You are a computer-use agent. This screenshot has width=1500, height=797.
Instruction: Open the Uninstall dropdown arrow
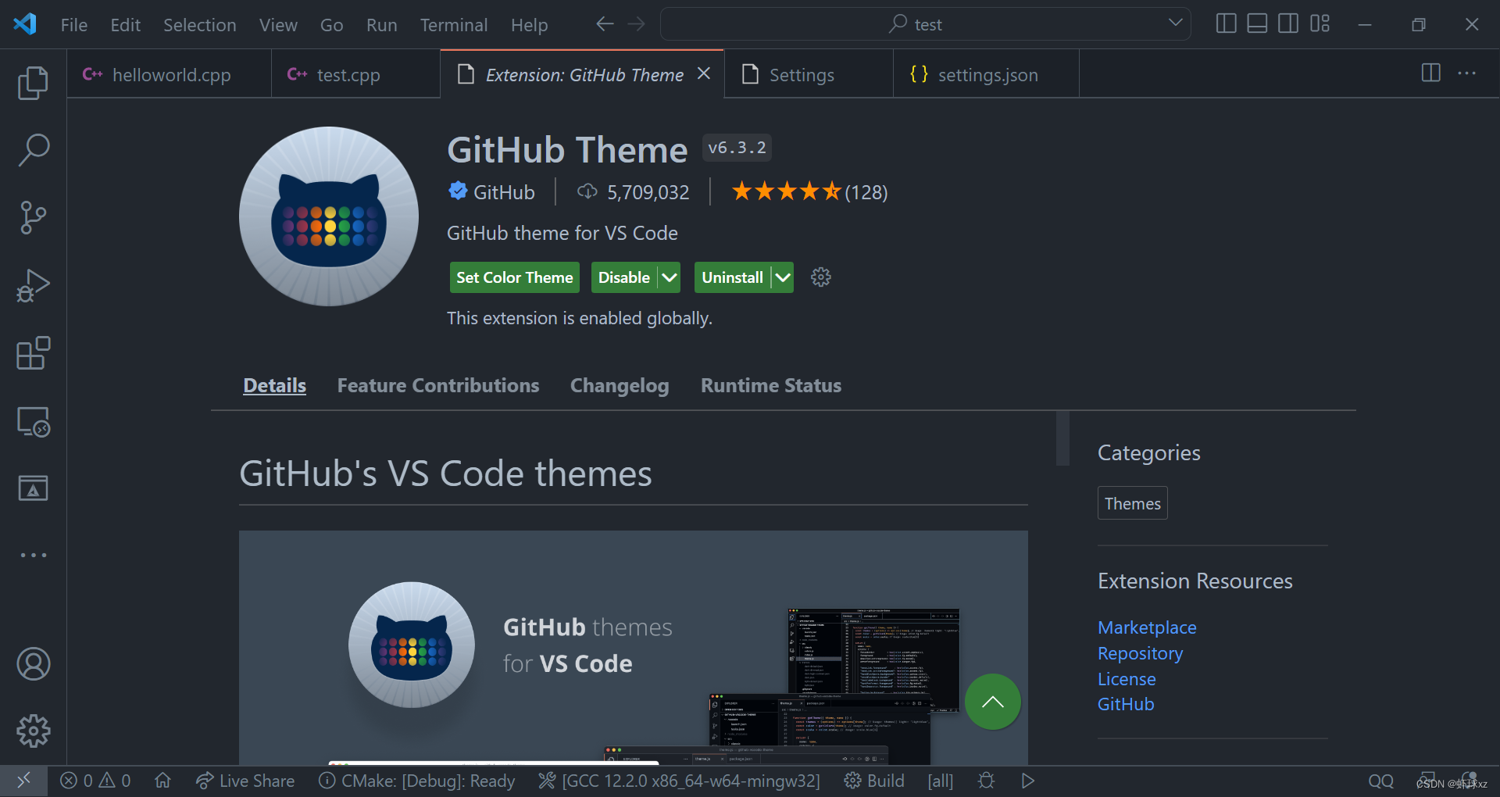[x=783, y=277]
